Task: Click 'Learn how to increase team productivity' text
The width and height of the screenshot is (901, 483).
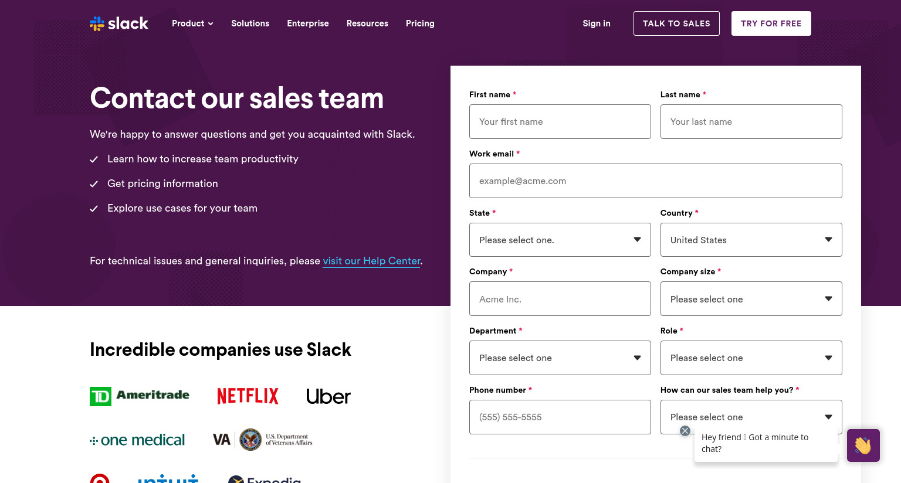Action: pos(203,159)
